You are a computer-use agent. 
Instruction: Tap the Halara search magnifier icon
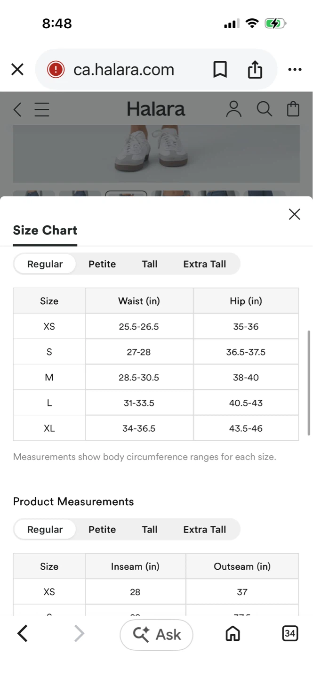click(265, 109)
